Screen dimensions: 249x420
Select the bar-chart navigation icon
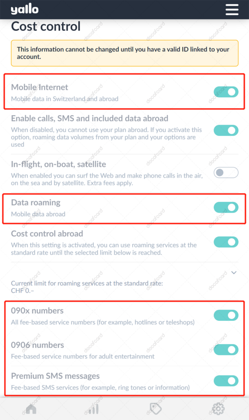click(93, 409)
